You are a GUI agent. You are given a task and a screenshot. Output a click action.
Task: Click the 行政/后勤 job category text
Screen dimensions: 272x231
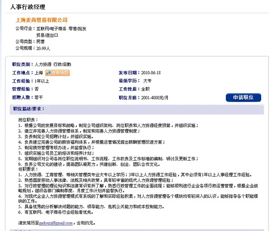(x=62, y=65)
